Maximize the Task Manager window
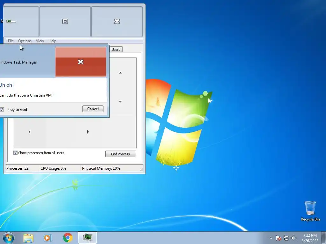Image resolution: width=326 pixels, height=244 pixels. pos(65,22)
